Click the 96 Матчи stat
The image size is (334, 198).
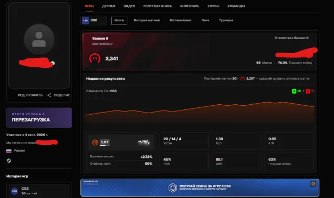[264, 63]
